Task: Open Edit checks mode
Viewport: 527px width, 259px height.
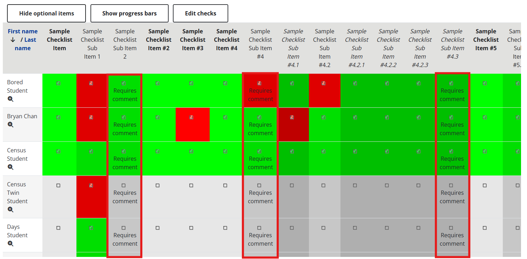Action: 201,13
